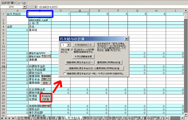Screen dimensions: 188x120
Task: Open the month number dropdown in dialog
Action: coord(68,45)
